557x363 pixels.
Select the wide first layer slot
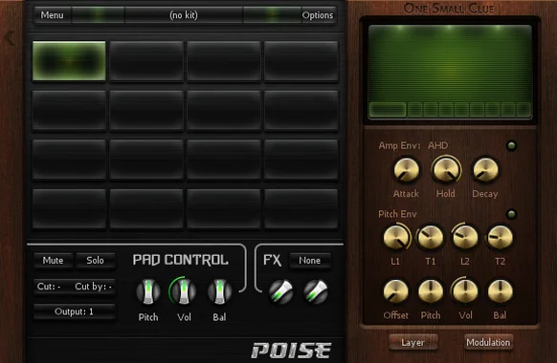[x=388, y=110]
